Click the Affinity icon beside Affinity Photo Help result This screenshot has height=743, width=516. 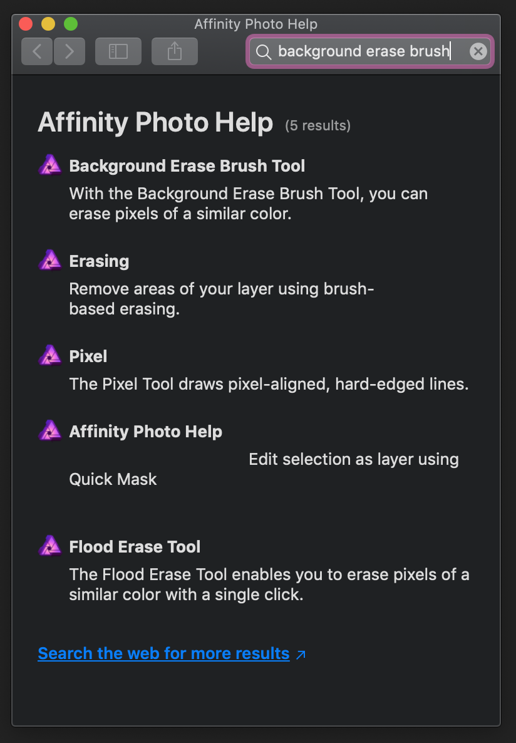point(49,431)
